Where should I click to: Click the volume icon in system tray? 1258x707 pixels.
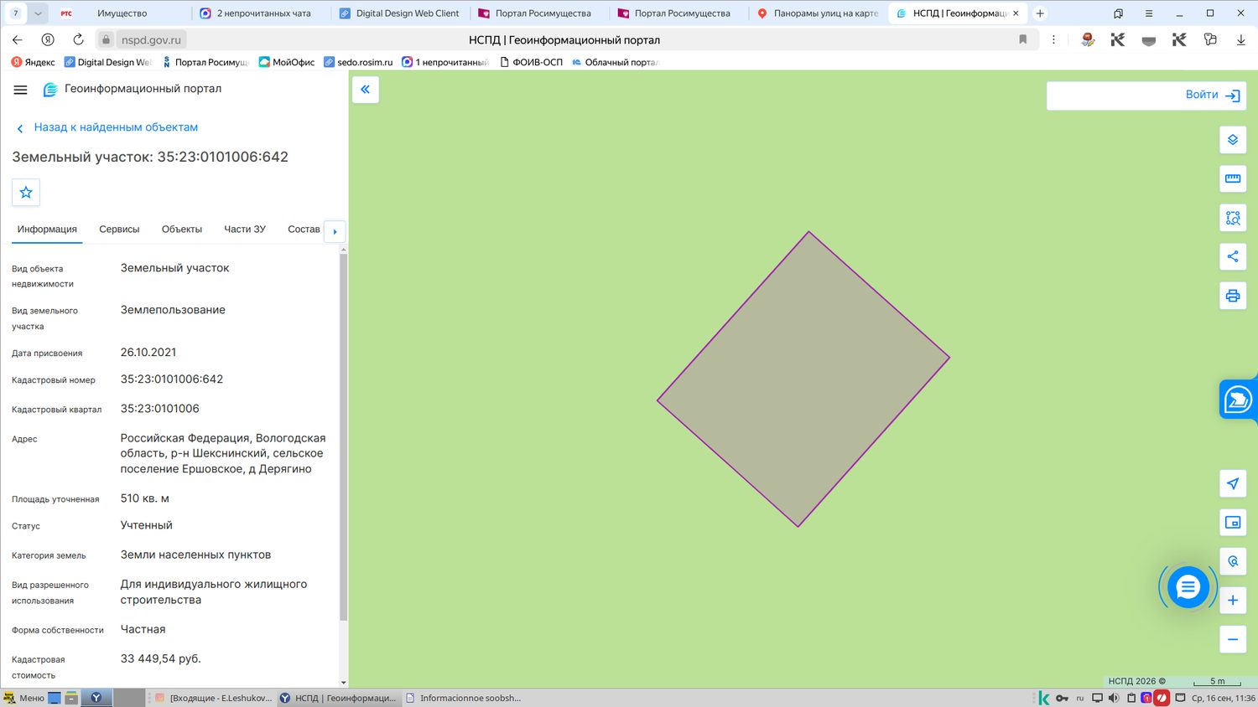click(1114, 698)
